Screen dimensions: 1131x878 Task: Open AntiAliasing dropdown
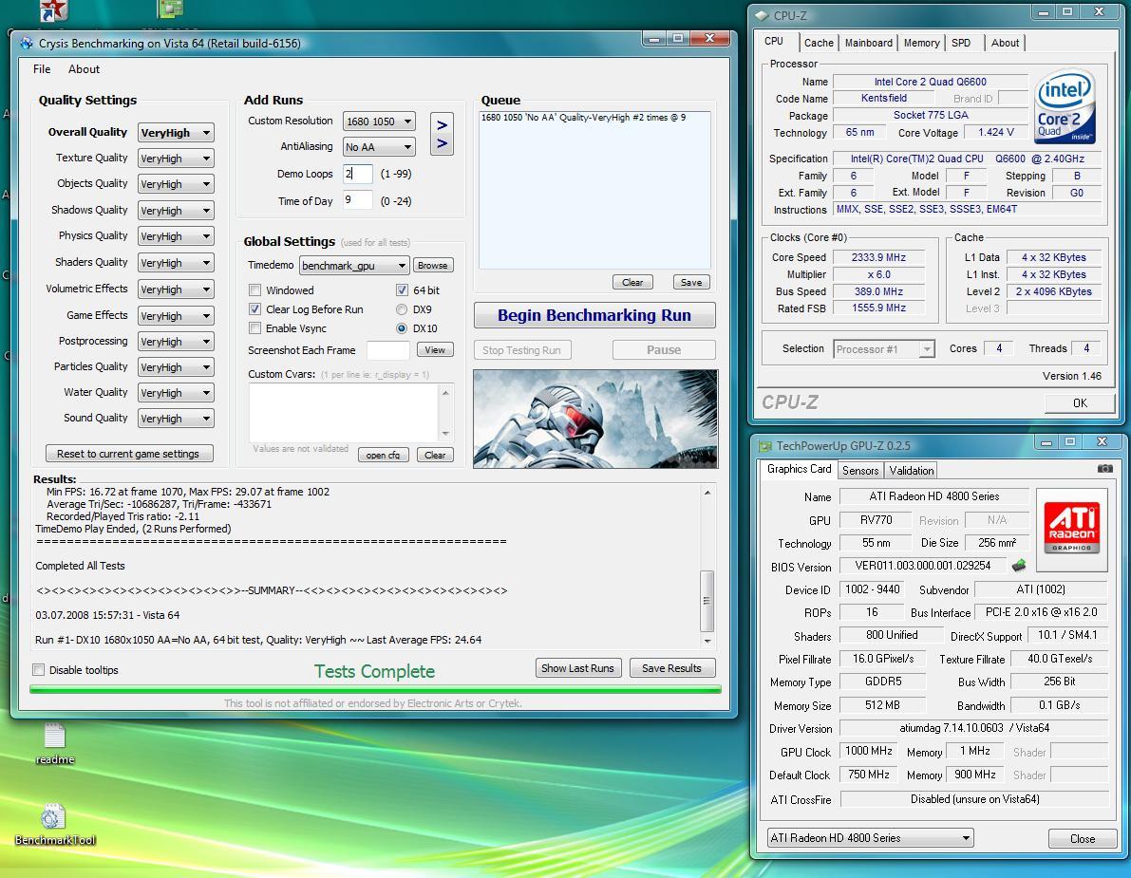click(x=380, y=147)
